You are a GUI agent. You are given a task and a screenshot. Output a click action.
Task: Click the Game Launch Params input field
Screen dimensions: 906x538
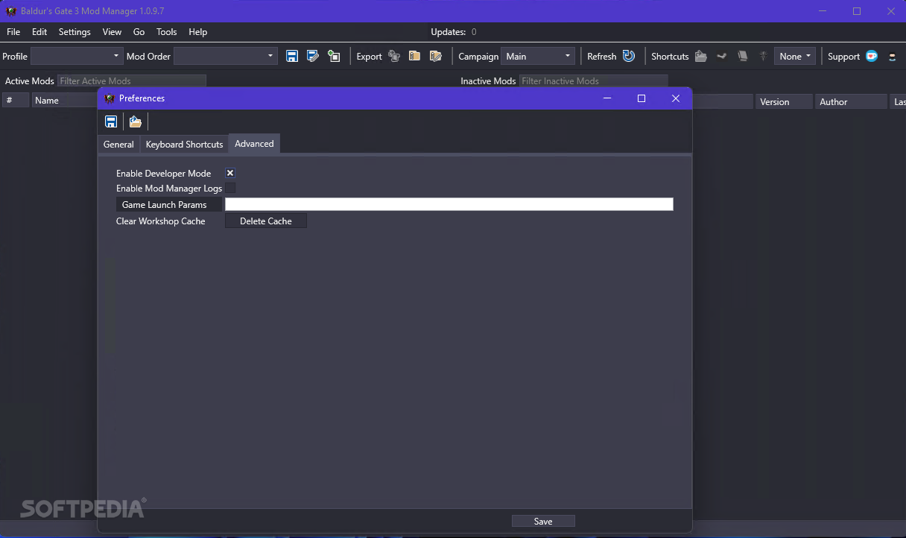[449, 204]
